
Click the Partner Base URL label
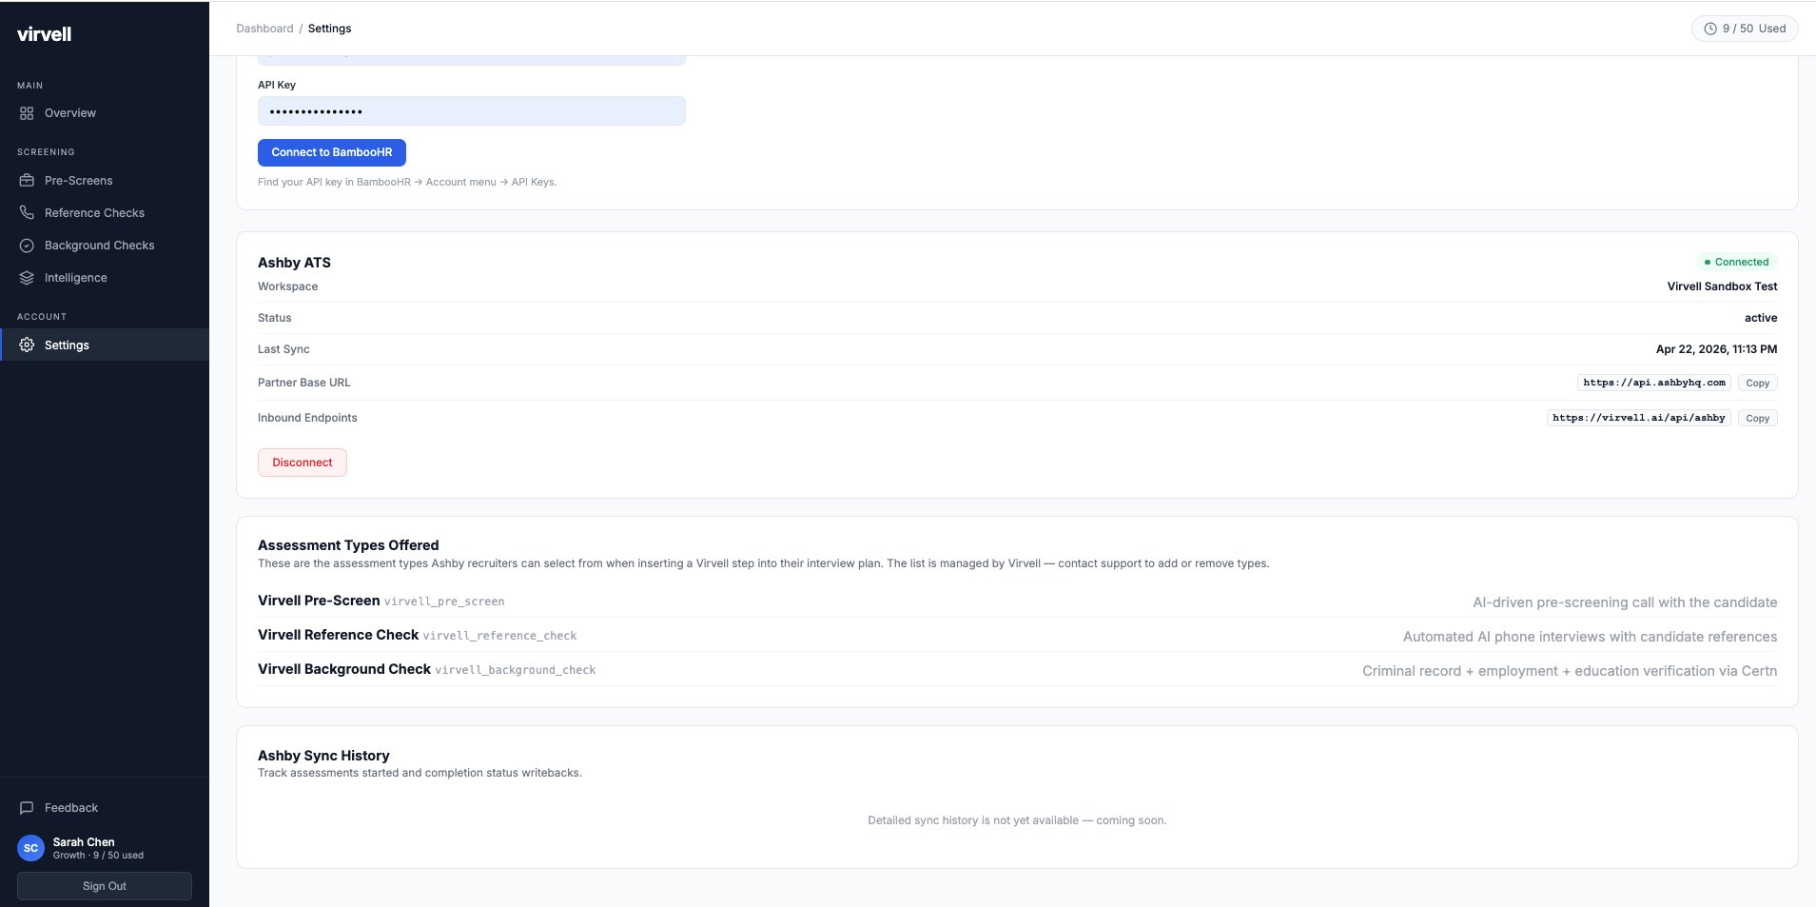pos(304,383)
